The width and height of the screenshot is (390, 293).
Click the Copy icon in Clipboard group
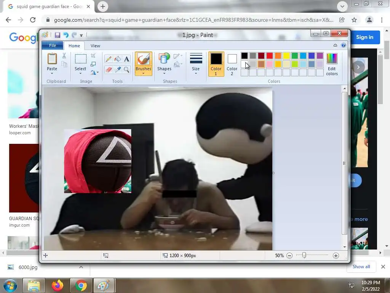(64, 64)
